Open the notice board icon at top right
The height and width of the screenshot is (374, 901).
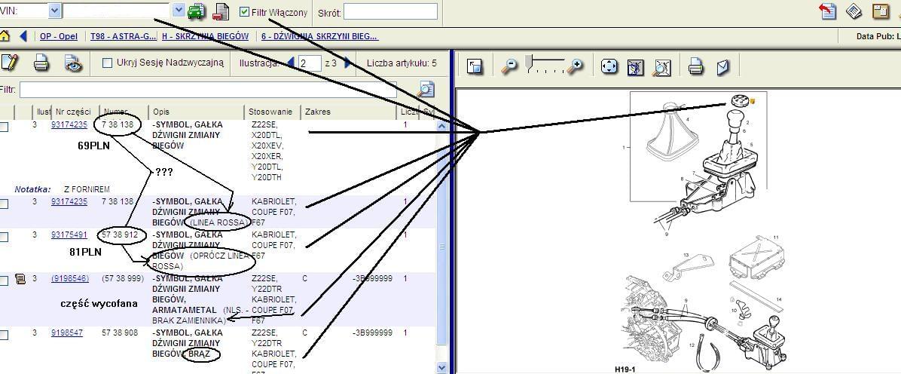pos(881,11)
